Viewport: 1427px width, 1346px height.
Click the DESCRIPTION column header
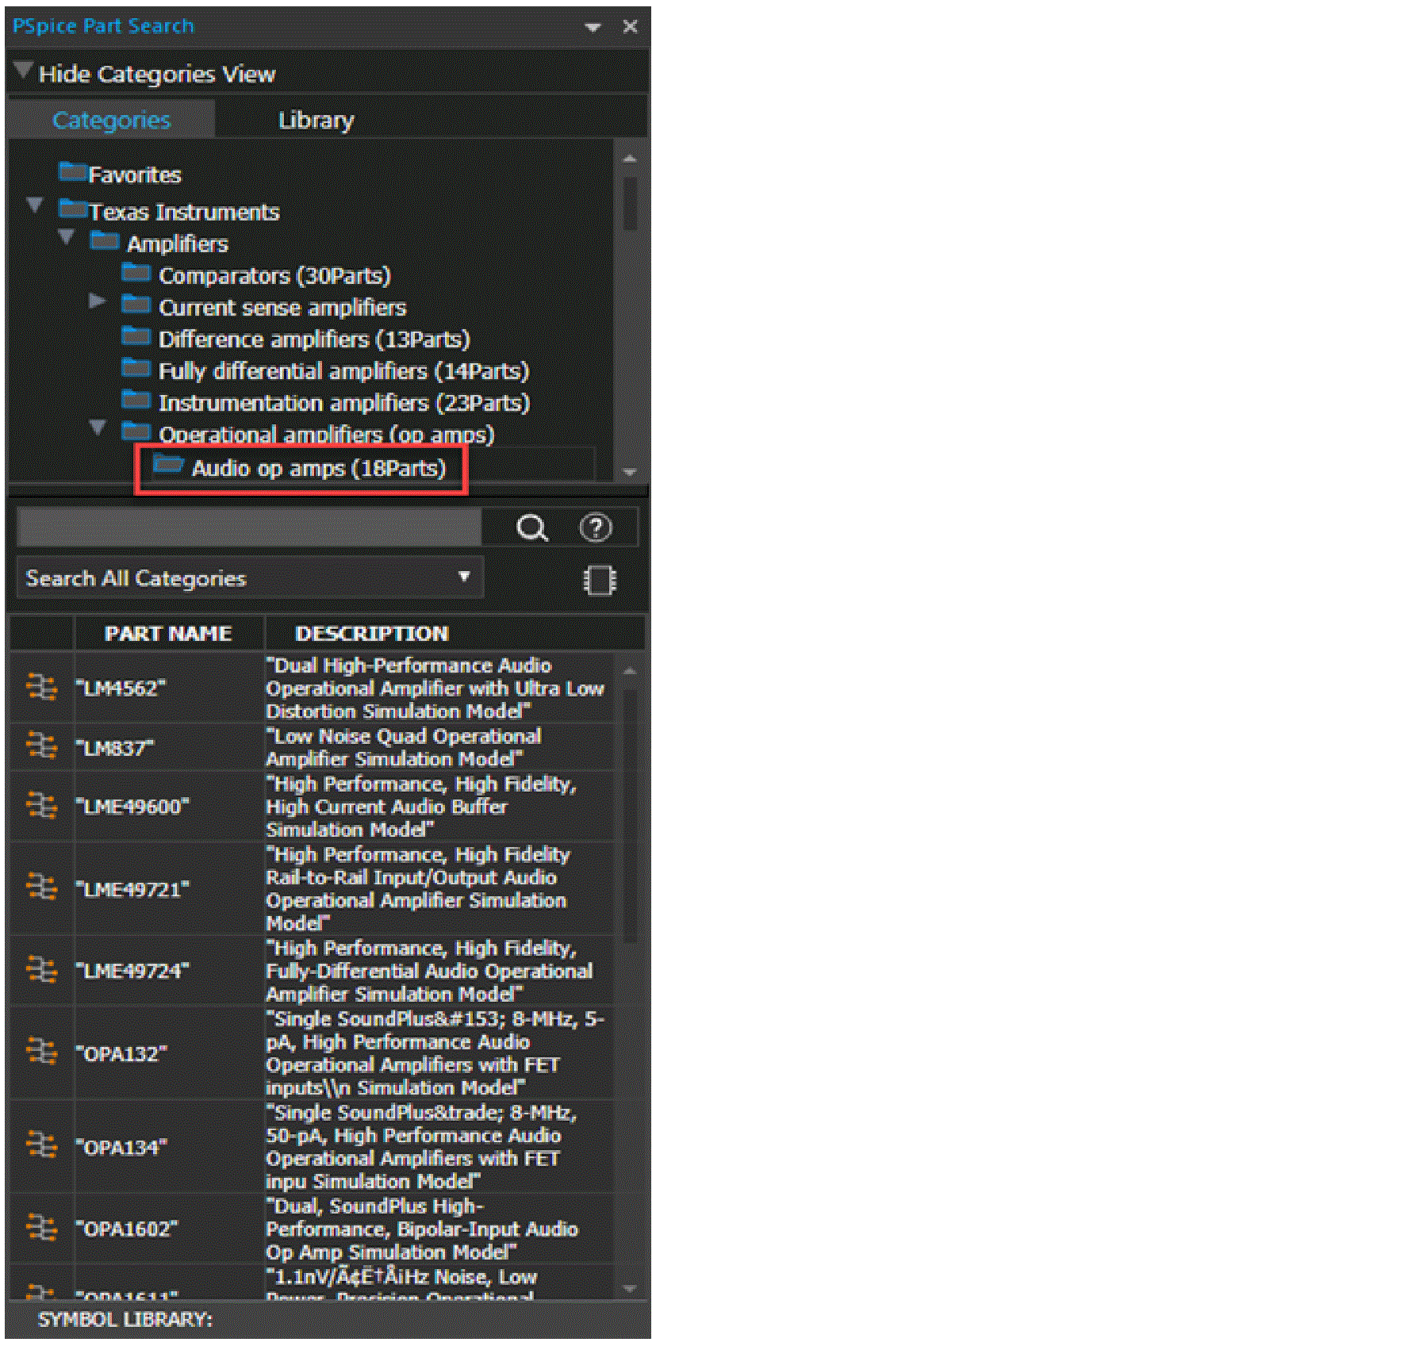click(372, 634)
